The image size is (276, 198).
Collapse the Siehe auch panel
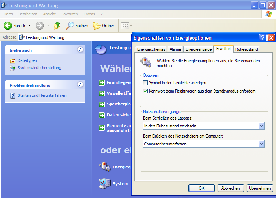80,50
